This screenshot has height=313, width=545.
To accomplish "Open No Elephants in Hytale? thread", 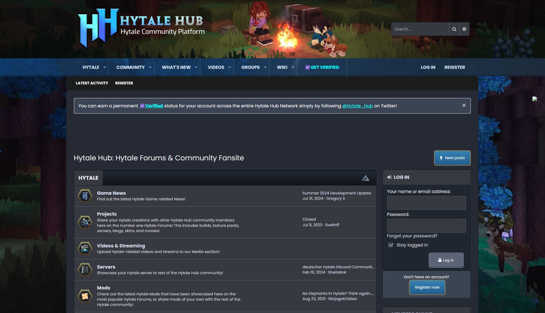I will click(338, 294).
